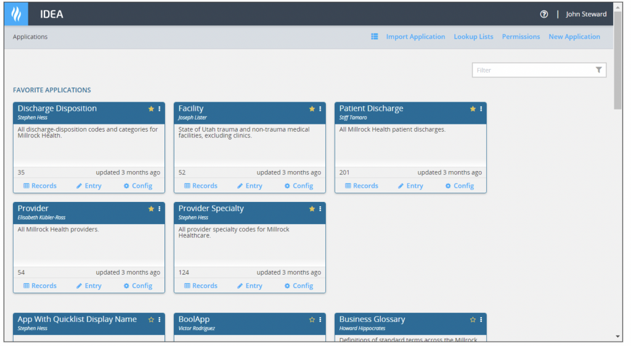Favorite App With Quicklist Display Name star

click(x=151, y=320)
